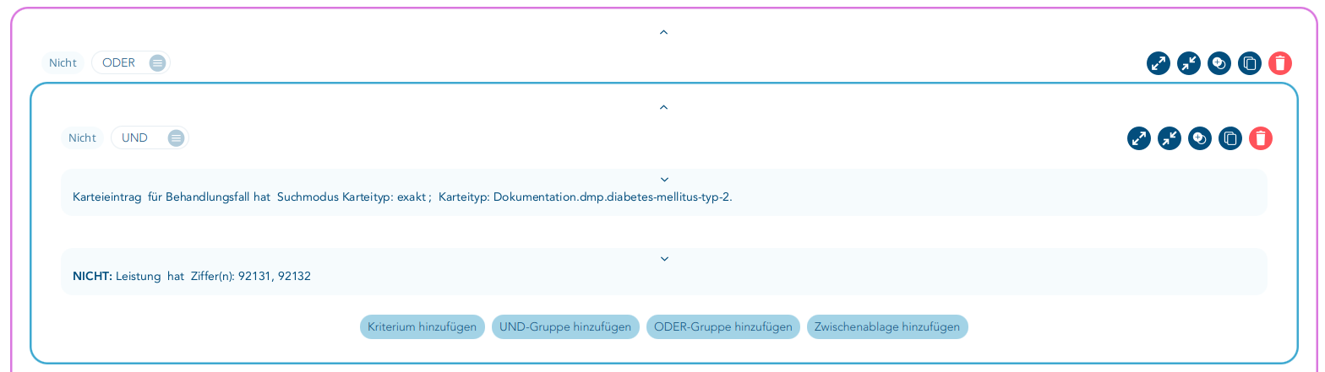This screenshot has height=372, width=1325.
Task: Delete the inner UND group
Action: [x=1261, y=138]
